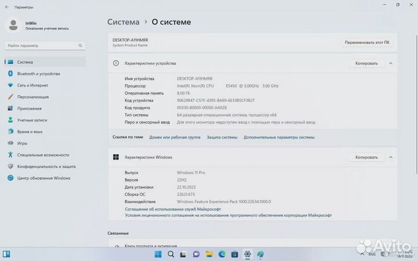This screenshot has width=418, height=261.
Task: Click the Игры gamepad icon
Action: click(x=10, y=143)
